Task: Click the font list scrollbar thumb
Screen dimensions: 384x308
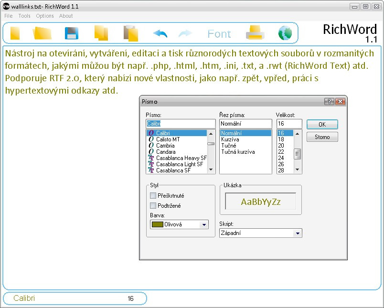Action: [211, 144]
